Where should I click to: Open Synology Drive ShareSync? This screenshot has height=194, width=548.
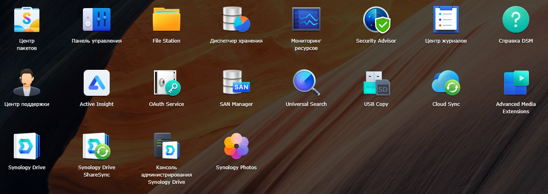click(x=97, y=146)
